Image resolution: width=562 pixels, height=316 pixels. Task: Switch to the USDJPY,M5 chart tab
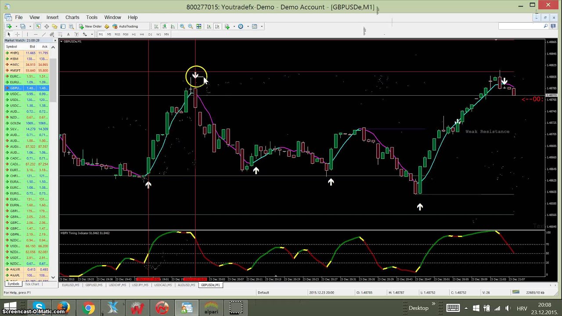[140, 285]
